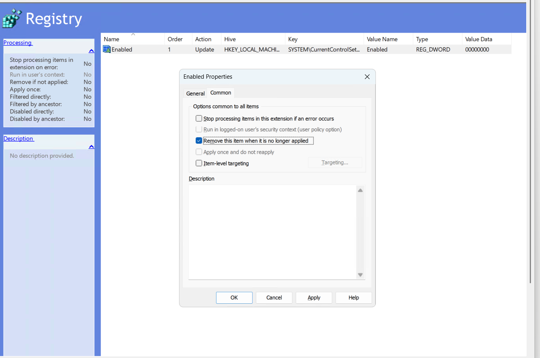Click the description box scroll up arrow
The width and height of the screenshot is (540, 358).
click(360, 190)
